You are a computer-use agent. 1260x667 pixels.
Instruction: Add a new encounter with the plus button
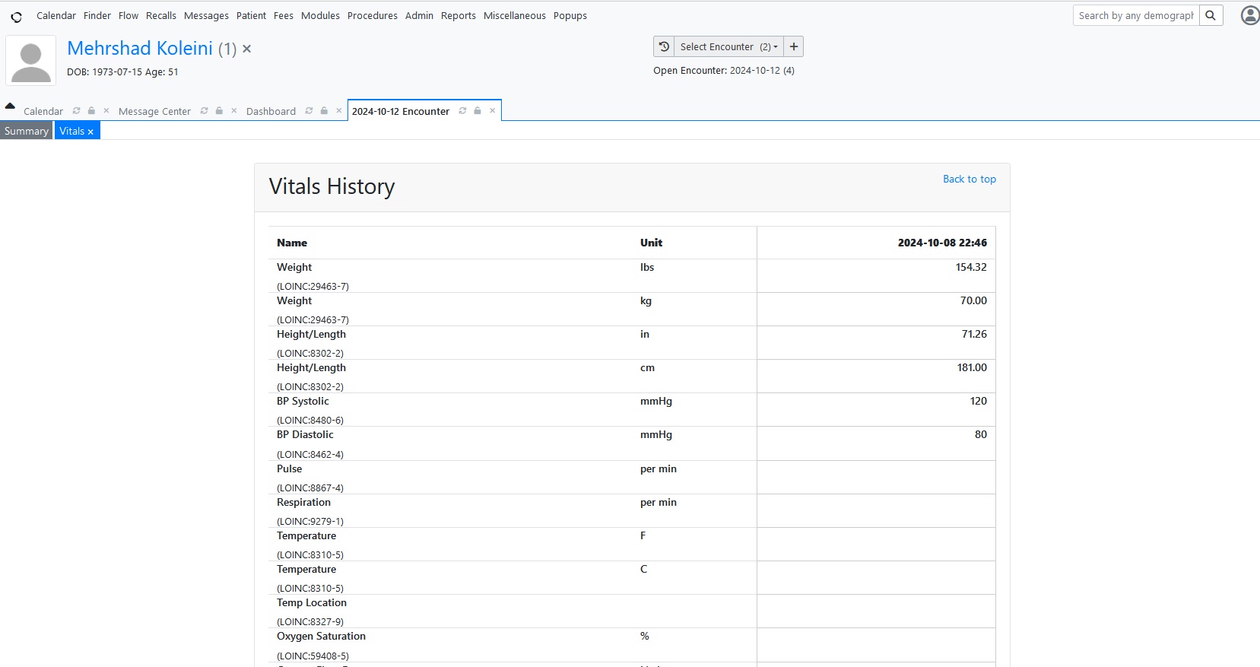[x=794, y=46]
